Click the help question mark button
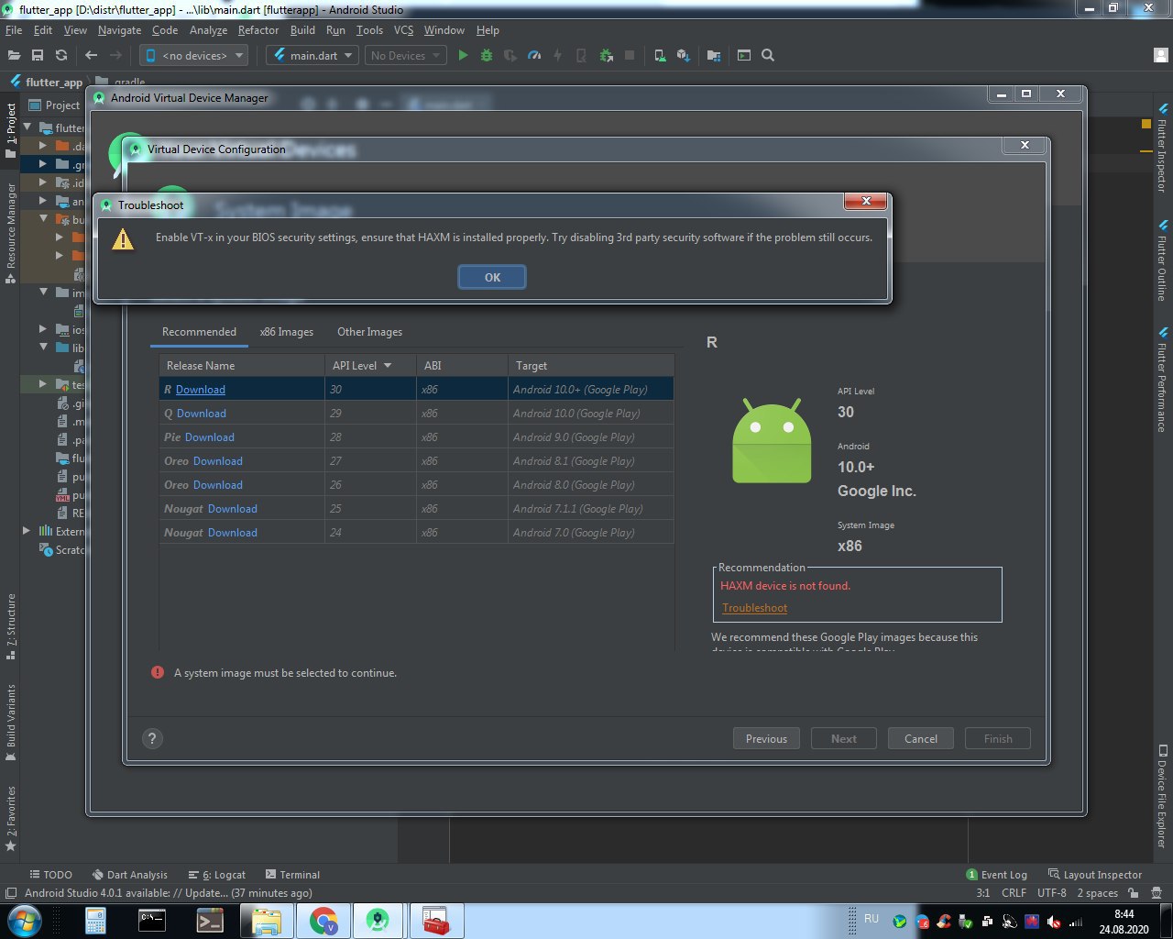 (x=152, y=738)
